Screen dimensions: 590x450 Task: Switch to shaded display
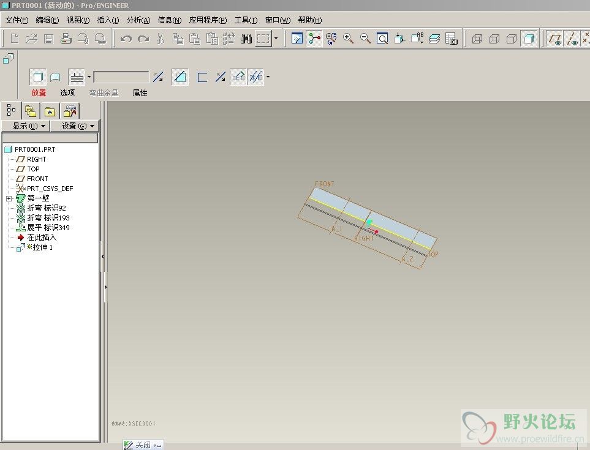(x=529, y=39)
